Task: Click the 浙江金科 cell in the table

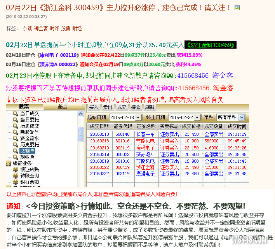Action: (x=146, y=167)
